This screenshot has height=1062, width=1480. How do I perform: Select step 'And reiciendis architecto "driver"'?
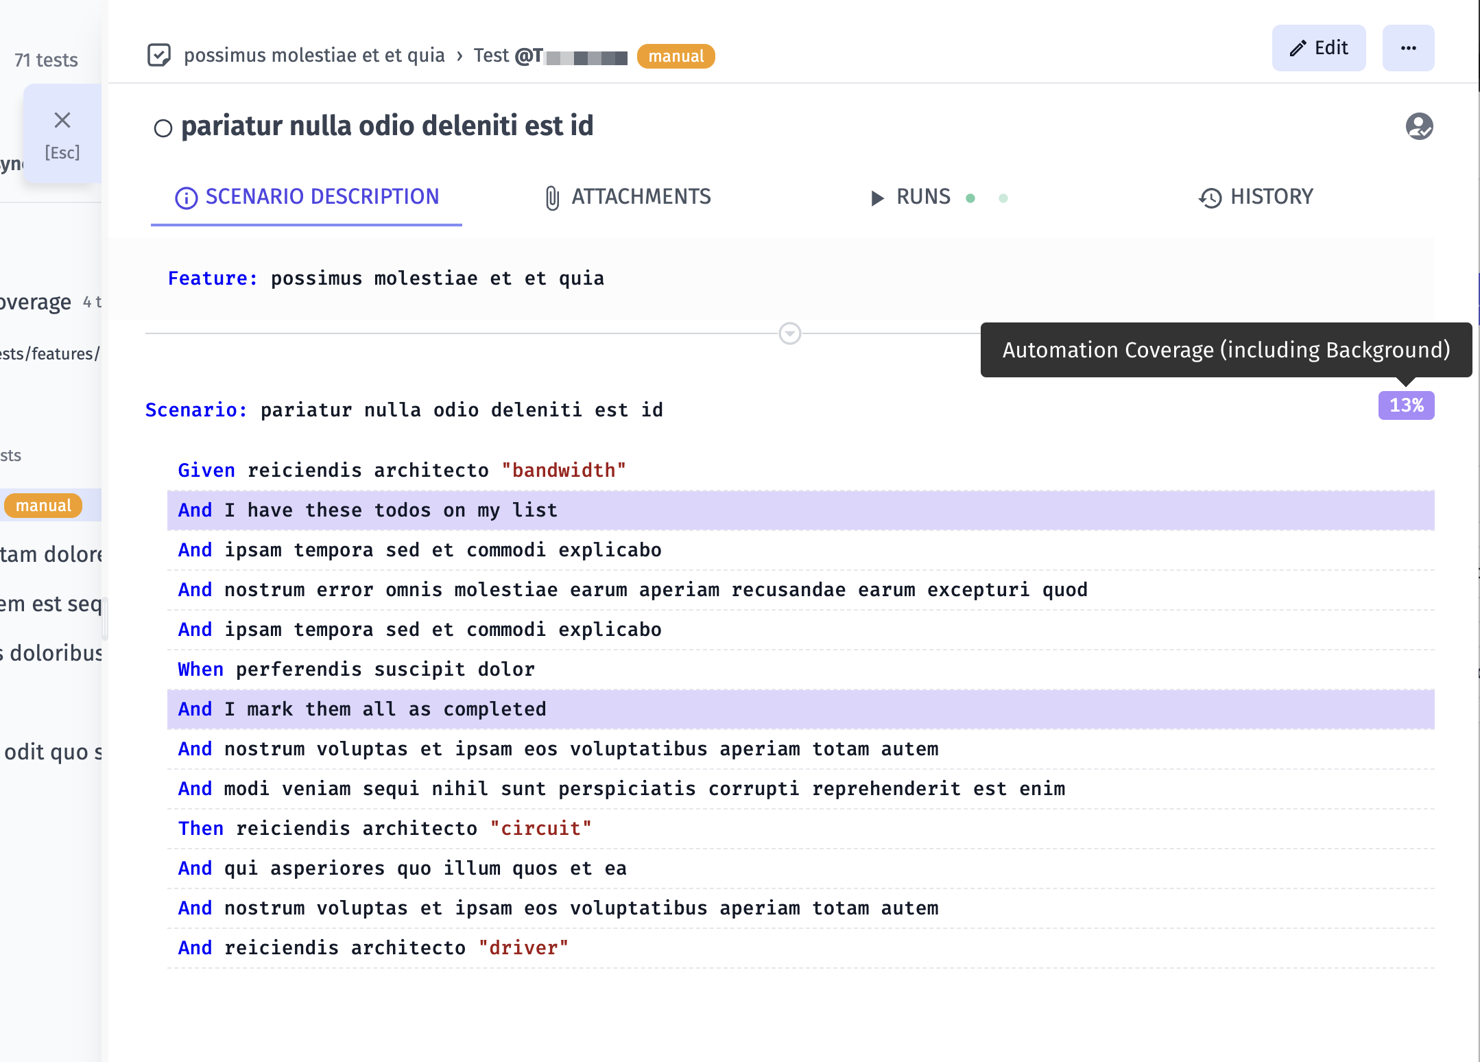pyautogui.click(x=801, y=948)
